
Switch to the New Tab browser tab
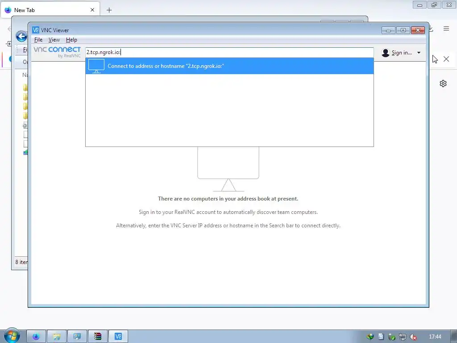[x=50, y=10]
